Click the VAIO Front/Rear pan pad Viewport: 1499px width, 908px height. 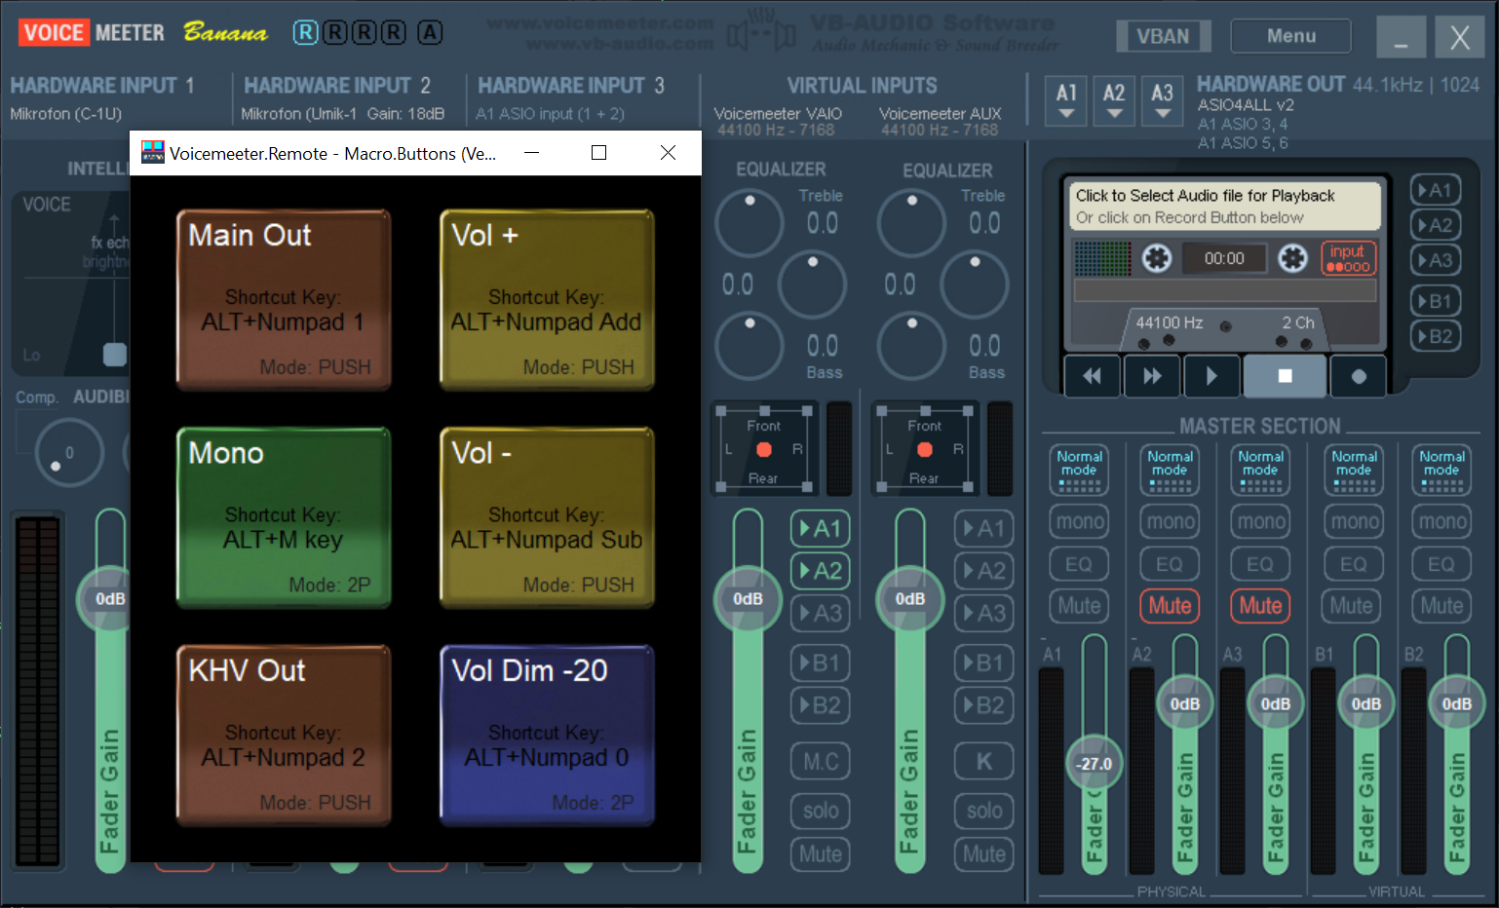(x=765, y=449)
